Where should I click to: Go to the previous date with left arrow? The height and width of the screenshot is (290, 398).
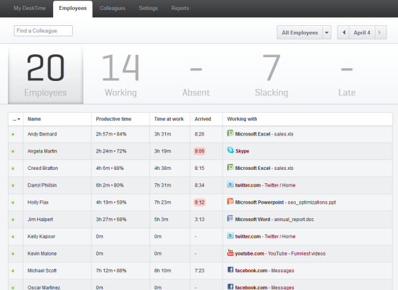tap(344, 33)
